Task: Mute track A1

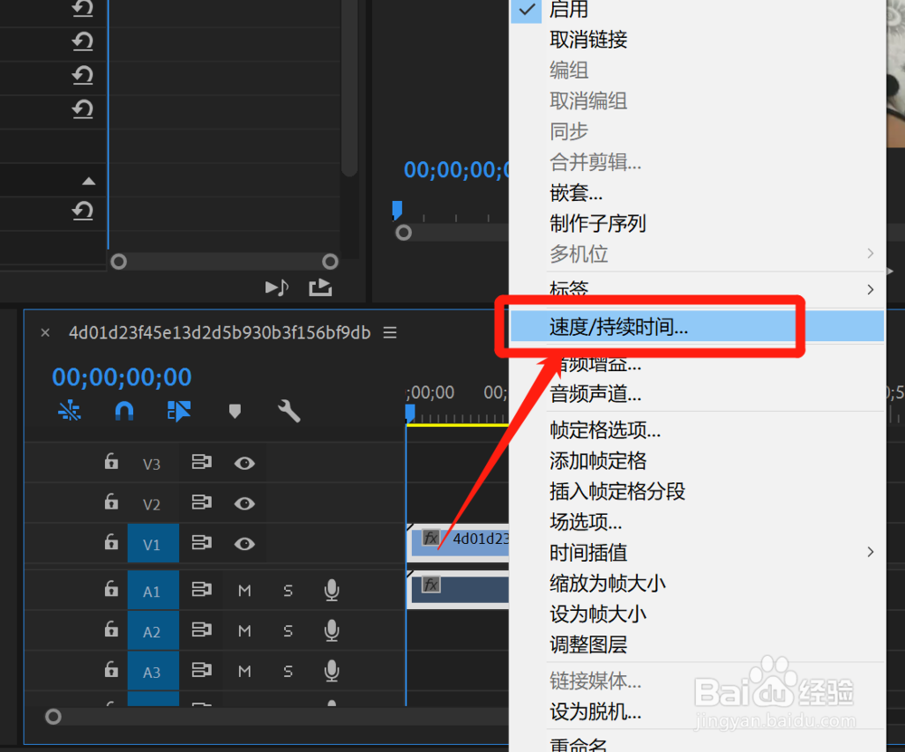Action: (x=244, y=590)
